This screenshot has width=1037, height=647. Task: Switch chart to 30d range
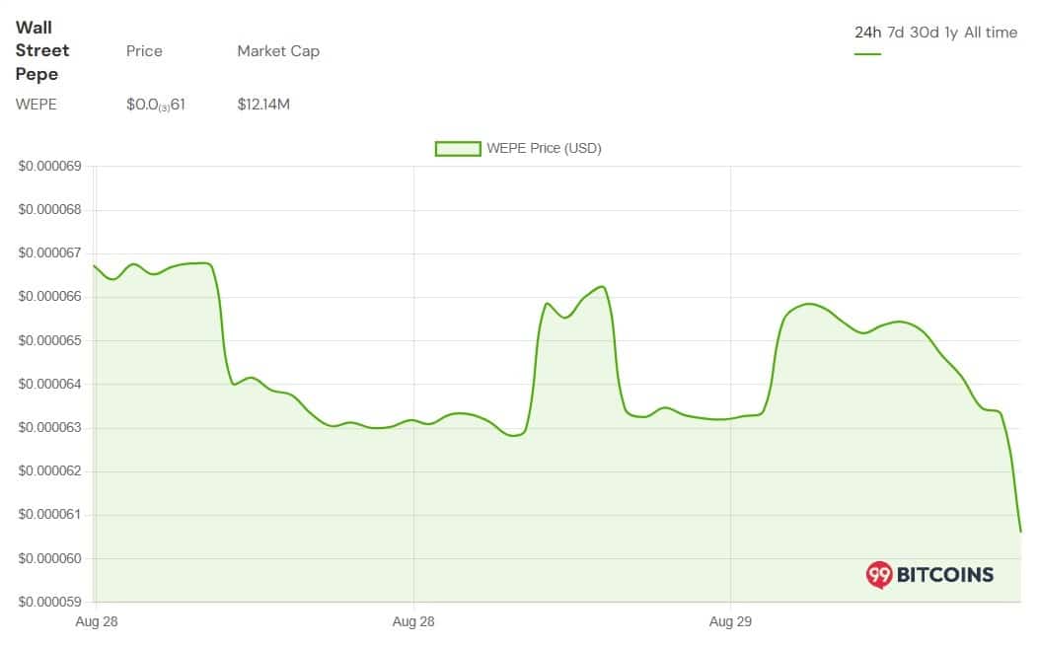click(x=924, y=33)
